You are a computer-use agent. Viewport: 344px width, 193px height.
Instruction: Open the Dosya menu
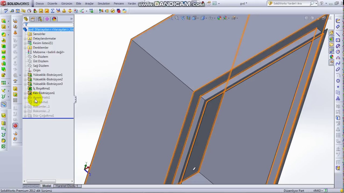point(40,3)
